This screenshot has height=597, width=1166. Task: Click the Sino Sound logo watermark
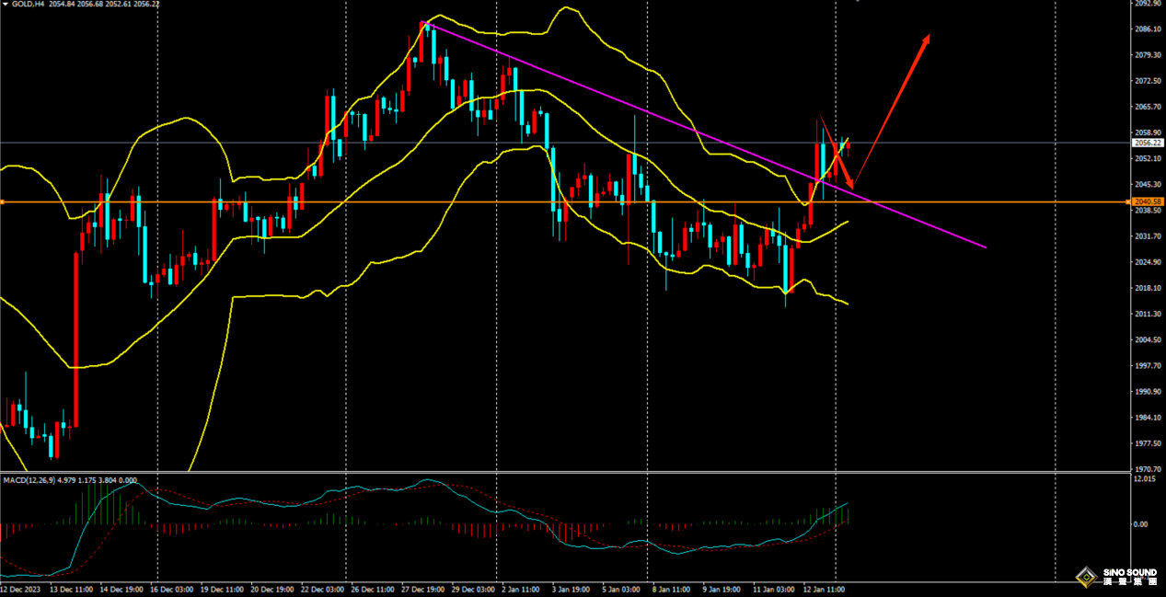point(1116,577)
